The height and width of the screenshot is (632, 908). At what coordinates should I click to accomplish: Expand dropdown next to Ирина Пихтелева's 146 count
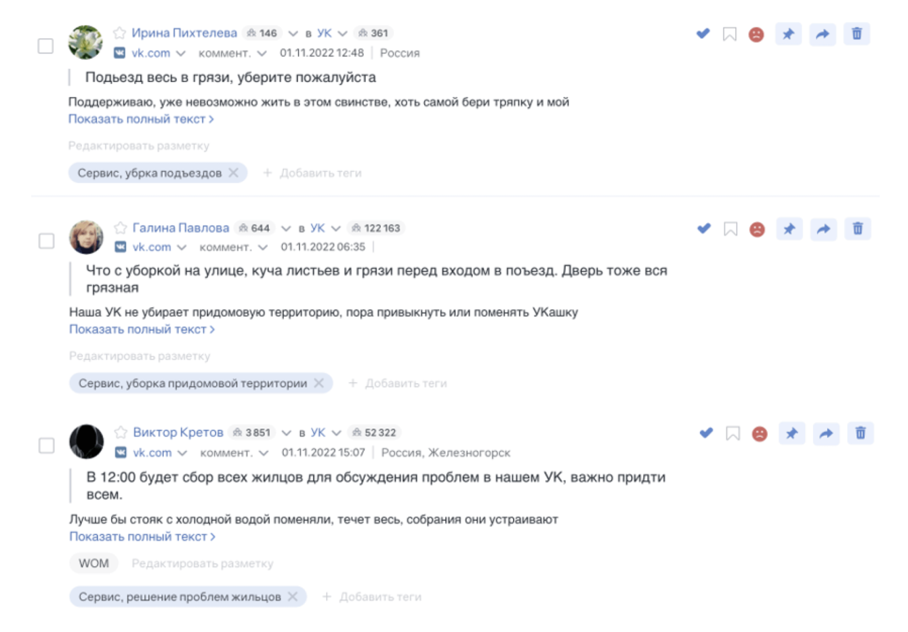pyautogui.click(x=293, y=33)
